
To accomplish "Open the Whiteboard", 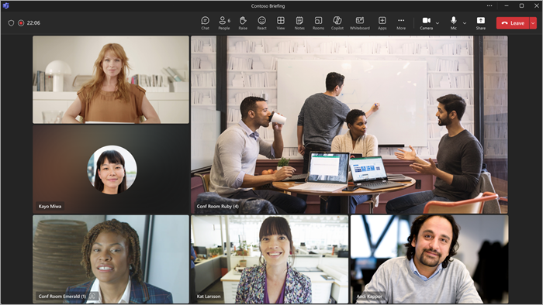I will coord(360,23).
